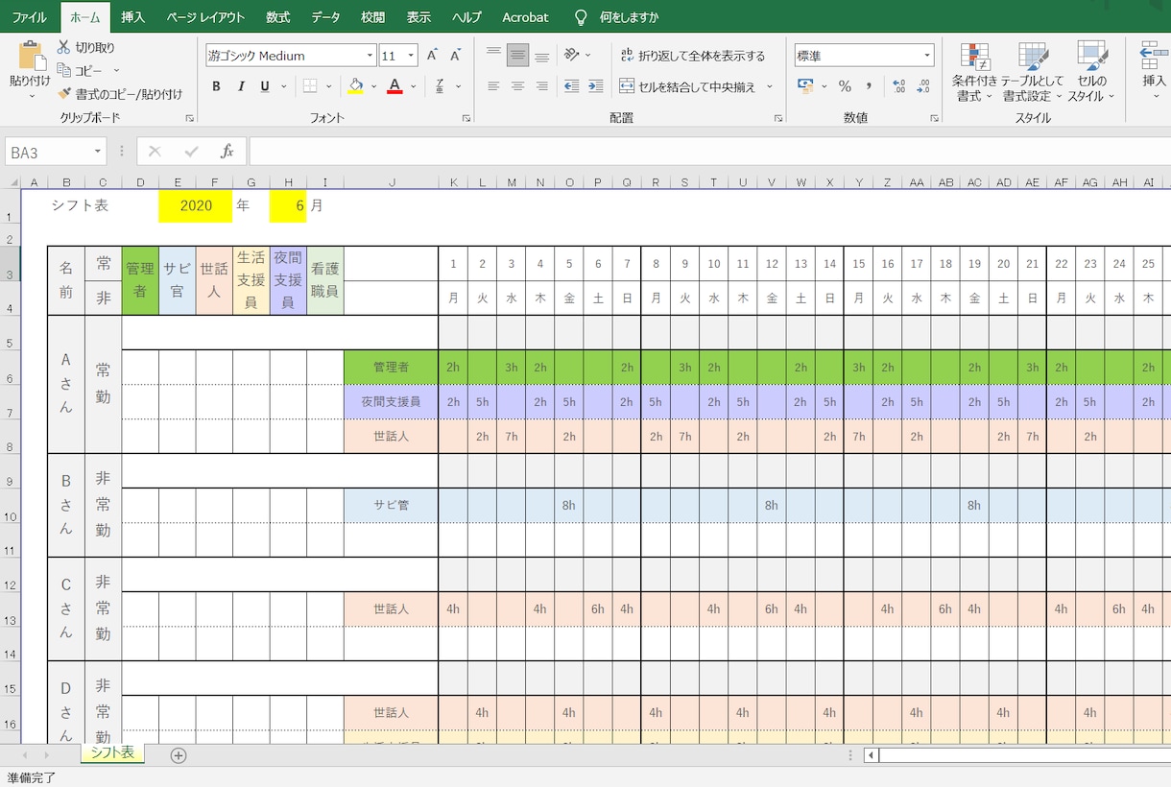
Task: Toggle Italic formatting
Action: (x=241, y=86)
